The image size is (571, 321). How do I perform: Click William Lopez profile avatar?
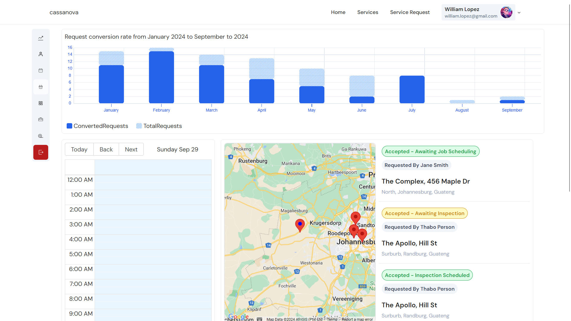pos(506,12)
